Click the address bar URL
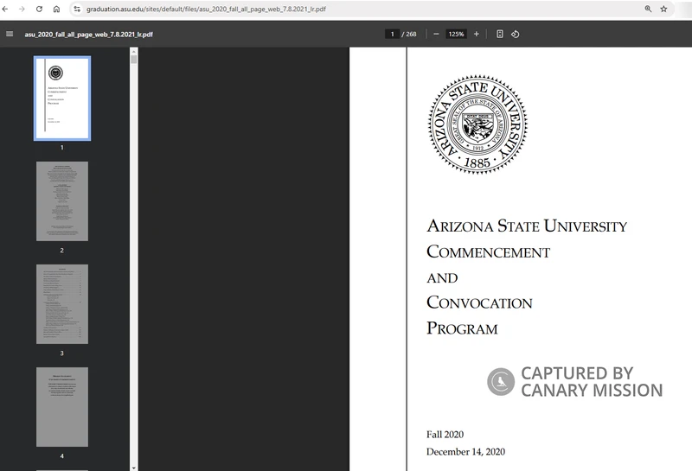The height and width of the screenshot is (471, 692). [x=206, y=9]
